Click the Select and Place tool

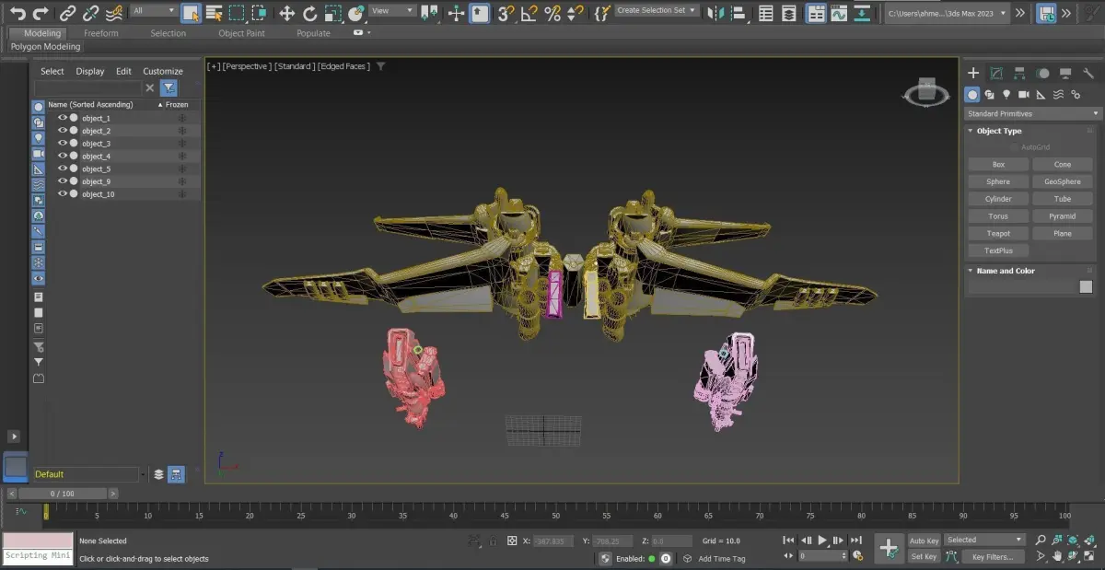coord(356,13)
